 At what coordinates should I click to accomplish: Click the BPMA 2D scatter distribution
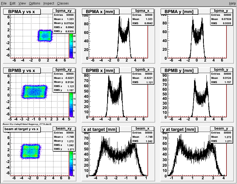(x=45, y=35)
